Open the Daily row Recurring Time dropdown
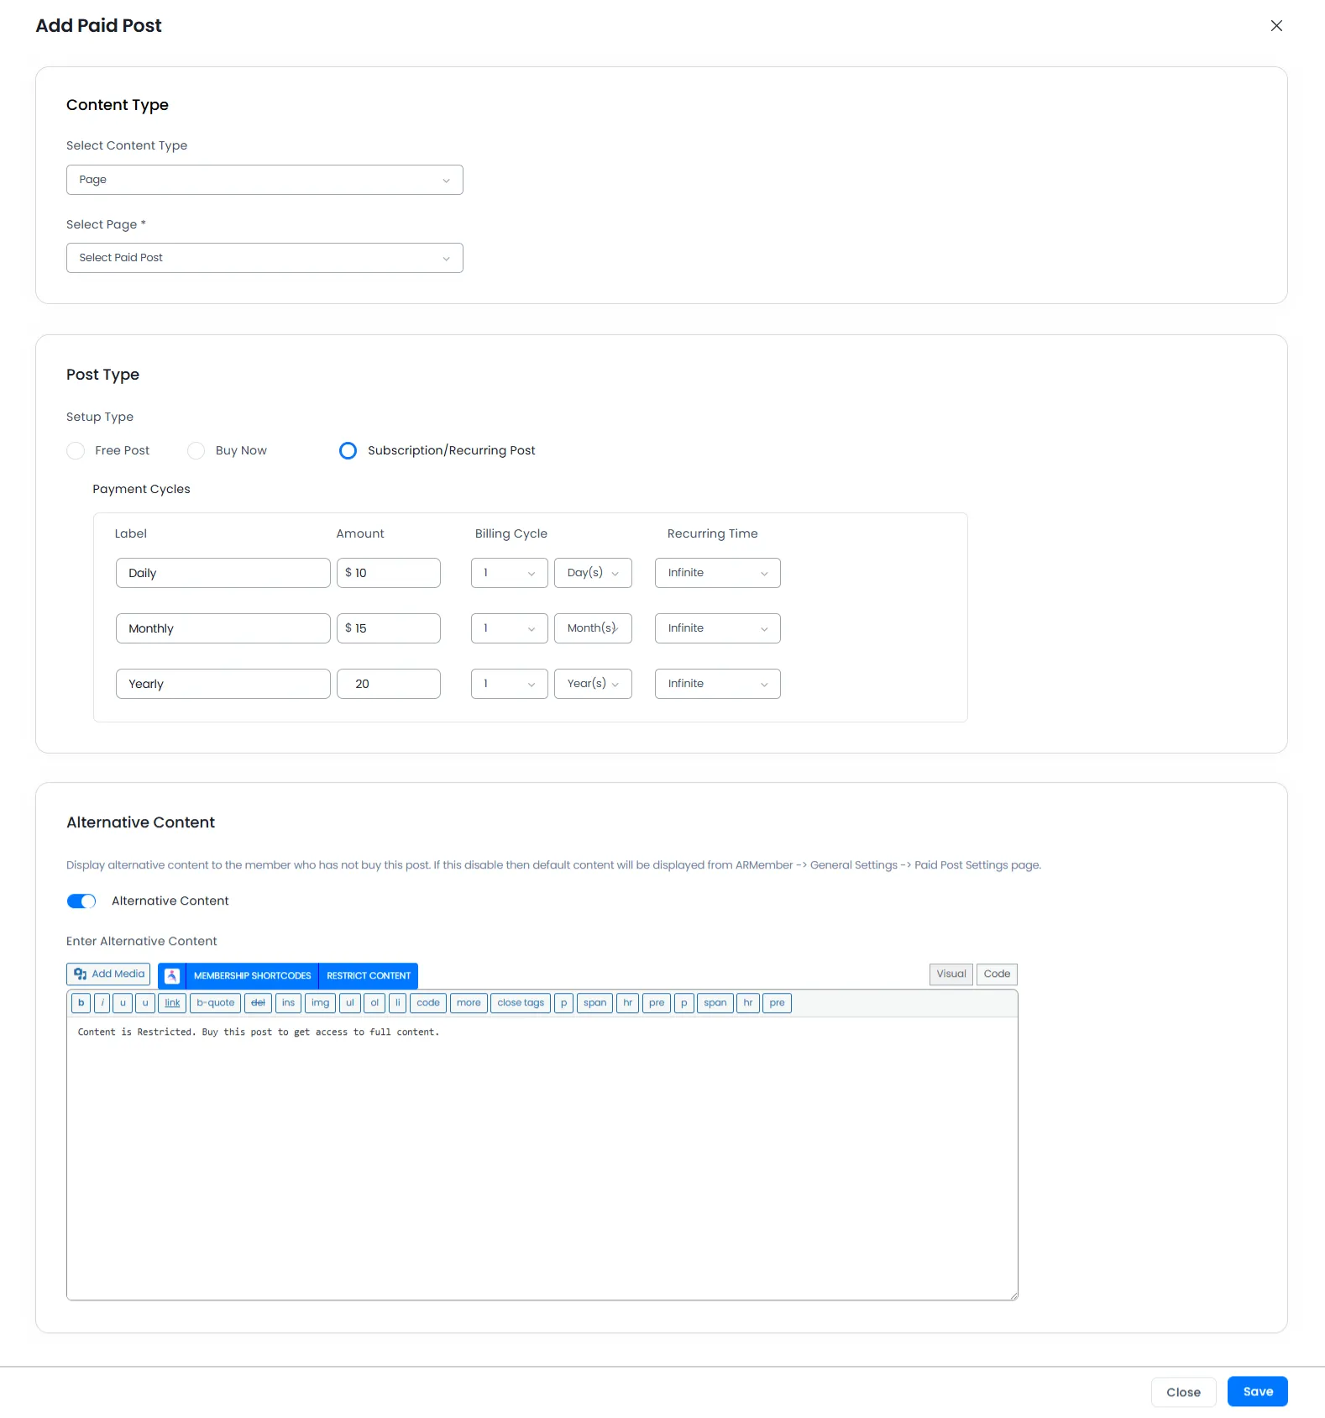Viewport: 1325px width, 1418px height. pyautogui.click(x=718, y=573)
